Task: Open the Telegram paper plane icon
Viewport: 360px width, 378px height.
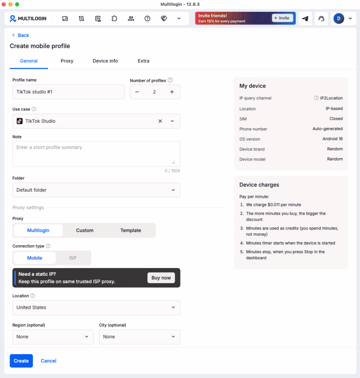Action: click(x=305, y=18)
